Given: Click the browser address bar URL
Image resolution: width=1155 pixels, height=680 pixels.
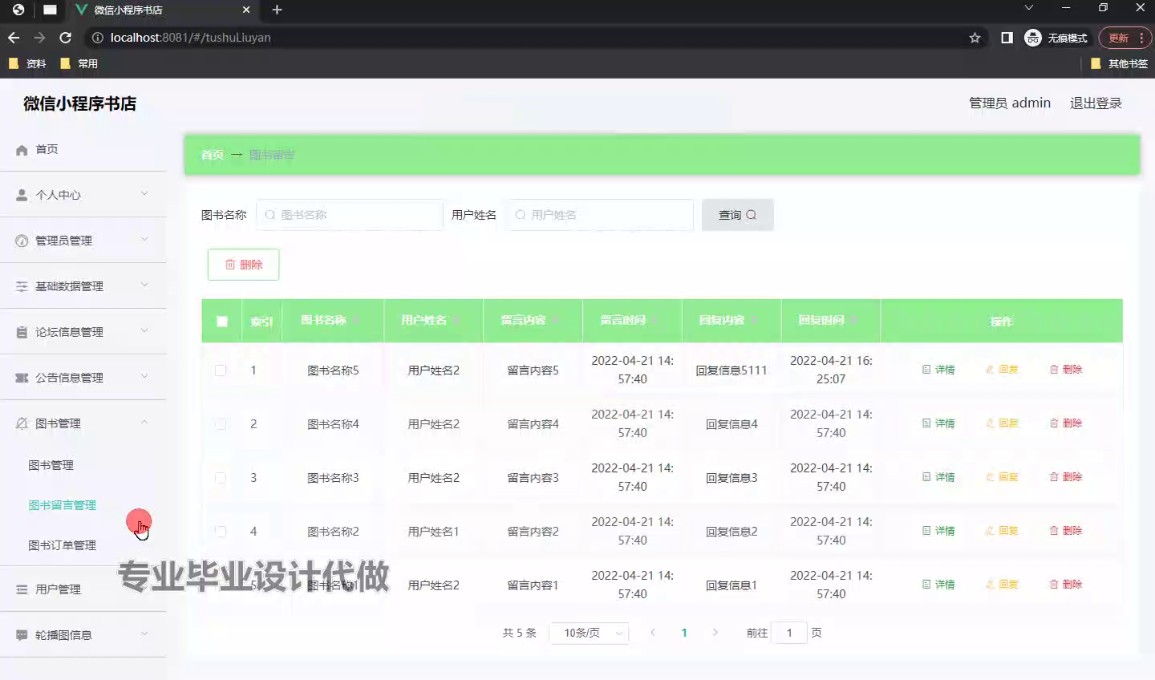Looking at the screenshot, I should (190, 38).
